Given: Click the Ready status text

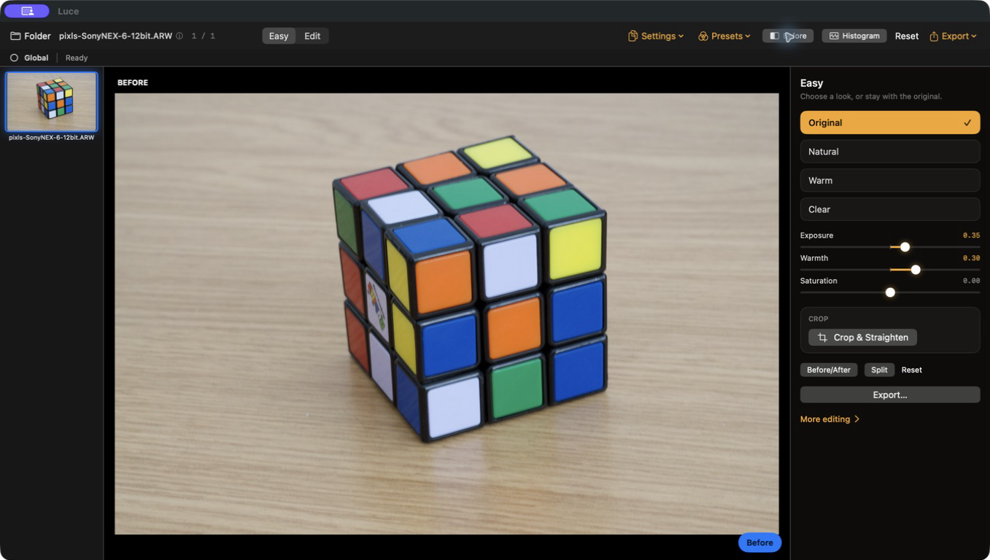Looking at the screenshot, I should pyautogui.click(x=77, y=58).
